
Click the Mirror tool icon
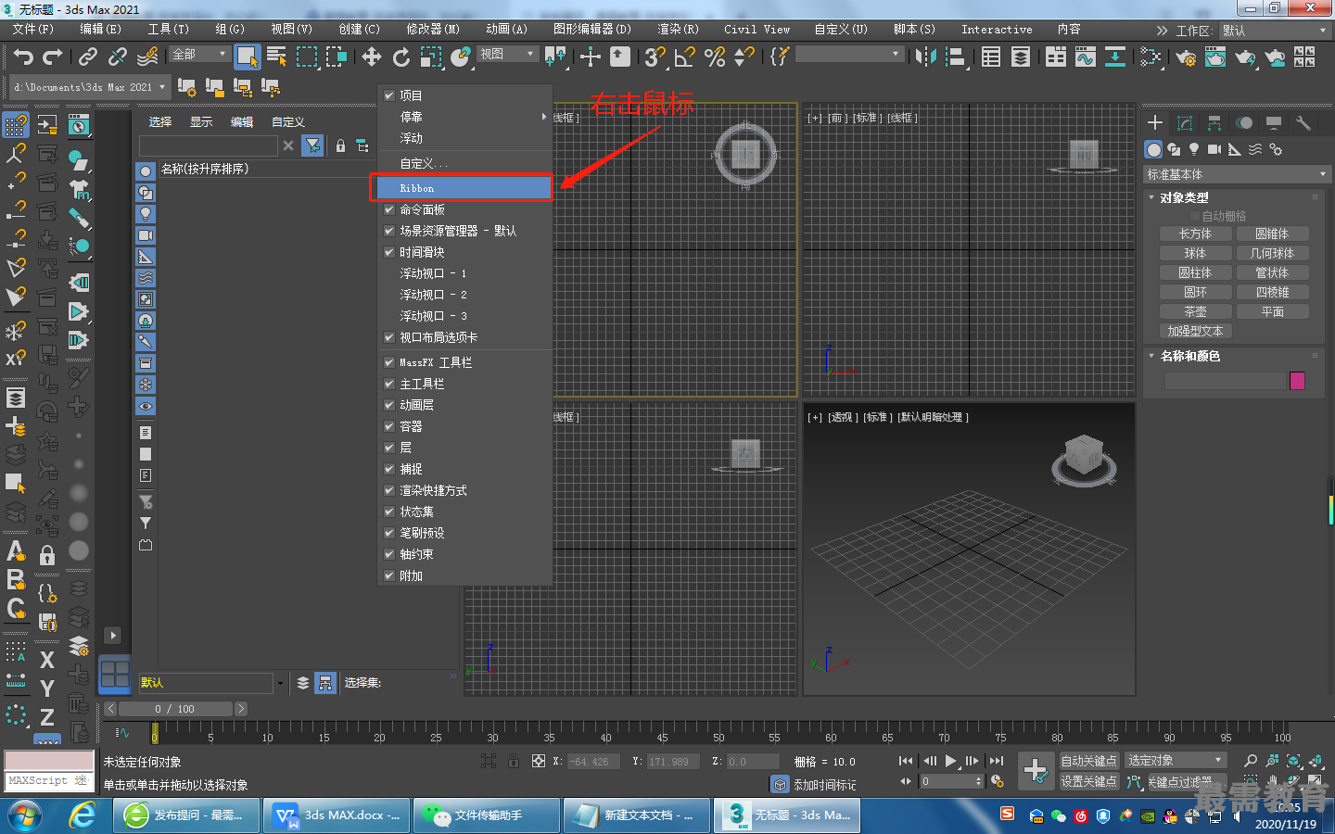click(x=925, y=57)
